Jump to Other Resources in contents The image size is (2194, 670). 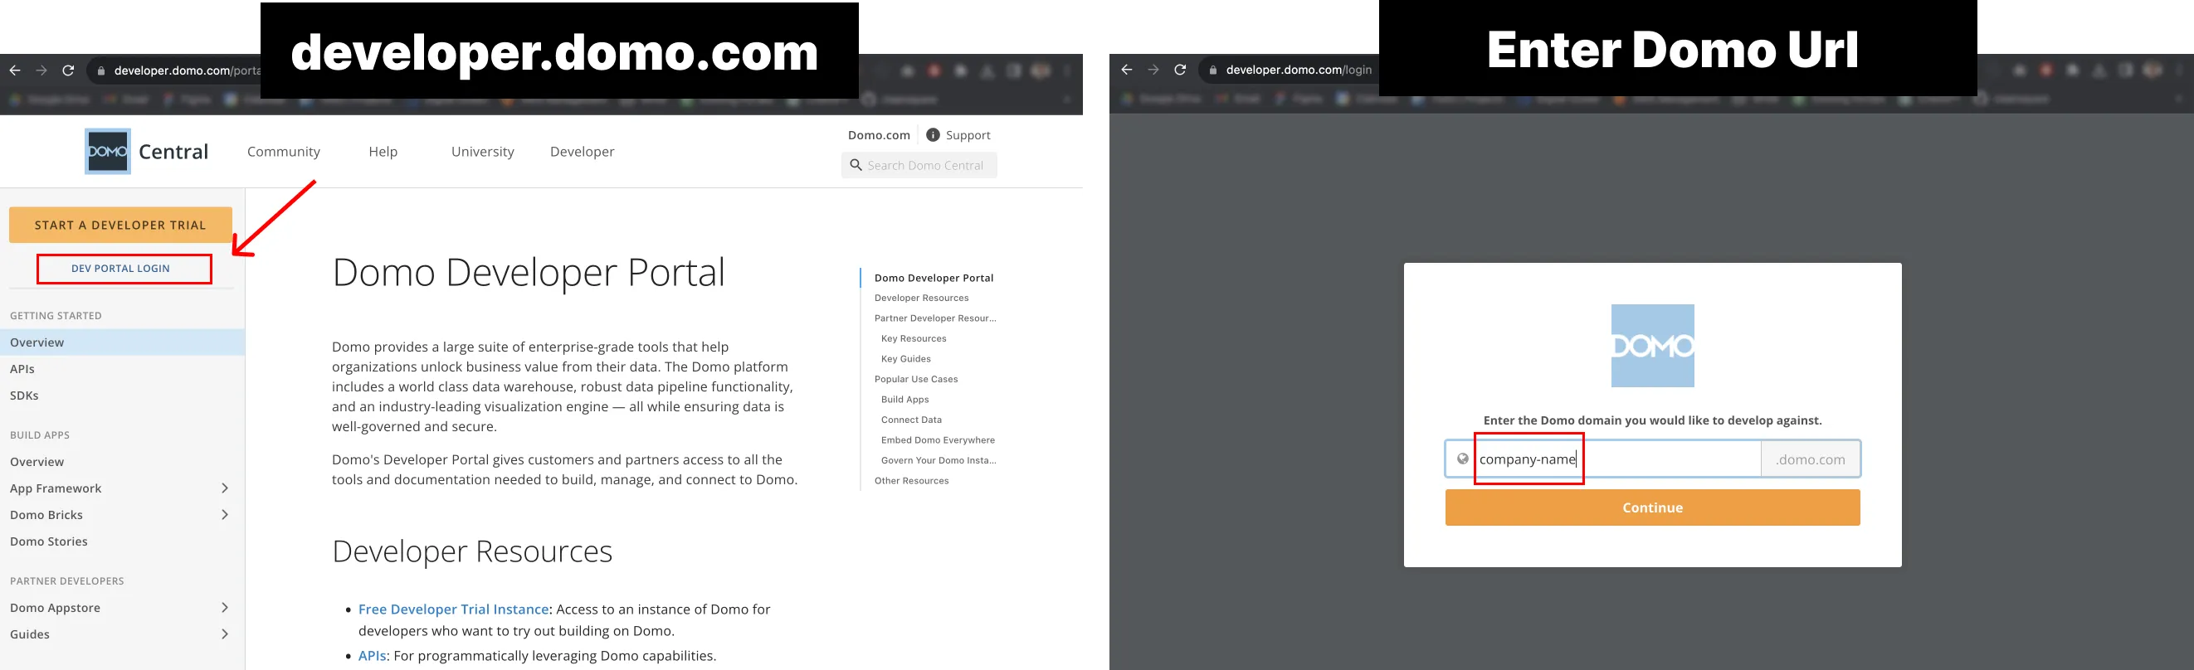click(911, 481)
